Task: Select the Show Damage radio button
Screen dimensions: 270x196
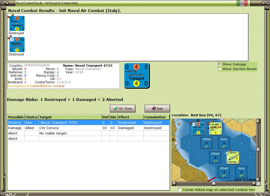Action: [x=219, y=64]
